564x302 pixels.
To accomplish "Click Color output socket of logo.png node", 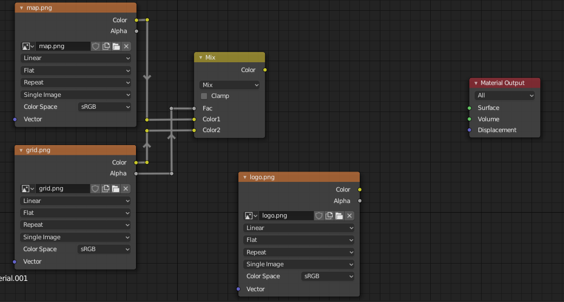I will (x=360, y=189).
